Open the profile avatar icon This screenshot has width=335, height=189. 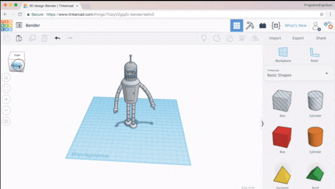point(328,25)
